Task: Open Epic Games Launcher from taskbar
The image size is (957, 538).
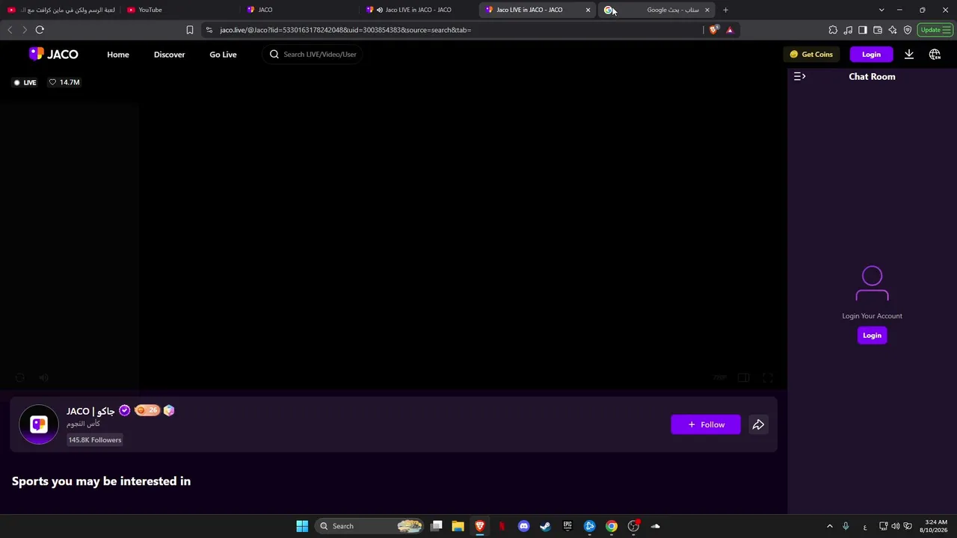Action: [567, 526]
